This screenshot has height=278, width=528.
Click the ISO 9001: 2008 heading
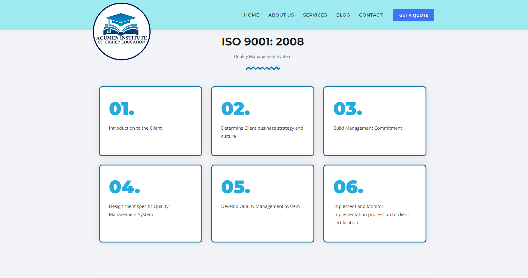point(263,42)
